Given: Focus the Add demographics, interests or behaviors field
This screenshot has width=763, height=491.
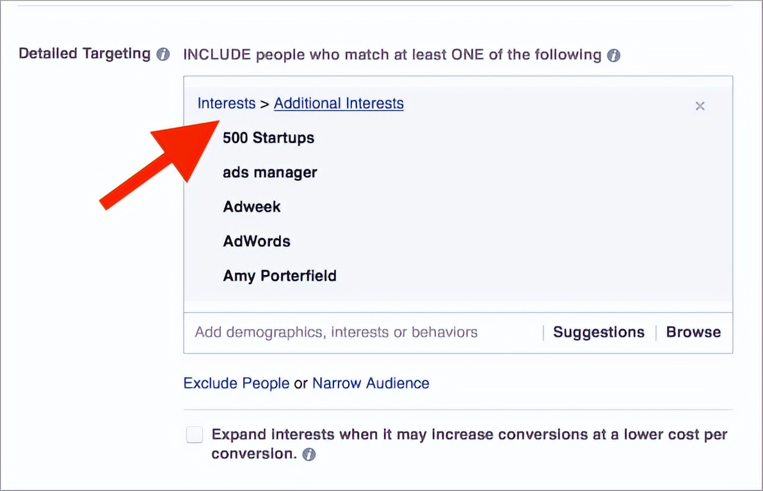Looking at the screenshot, I should 336,332.
